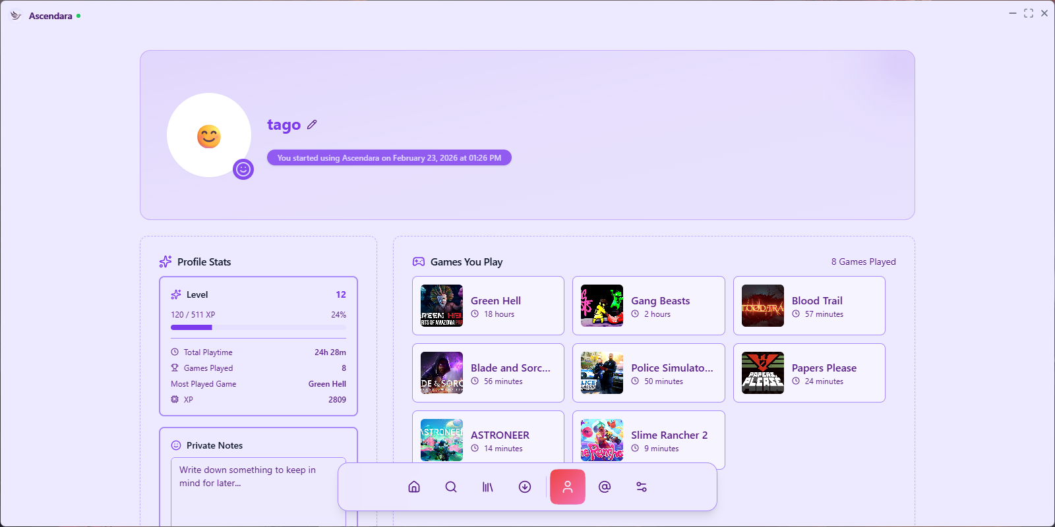Image resolution: width=1055 pixels, height=527 pixels.
Task: Open the Green Hell game card
Action: point(488,306)
